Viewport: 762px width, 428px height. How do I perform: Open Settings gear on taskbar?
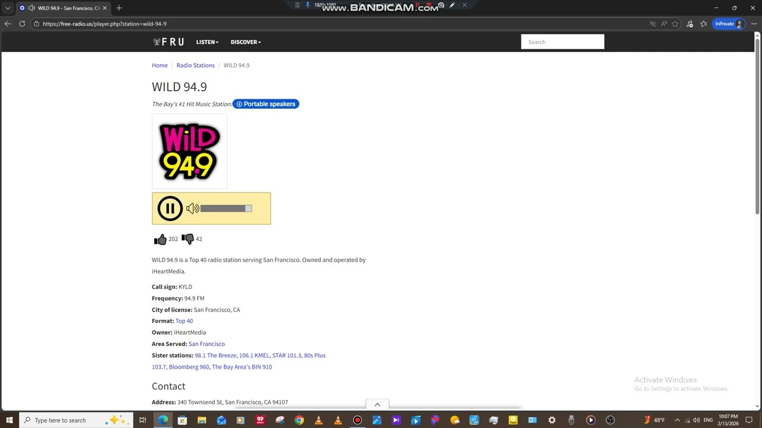552,420
